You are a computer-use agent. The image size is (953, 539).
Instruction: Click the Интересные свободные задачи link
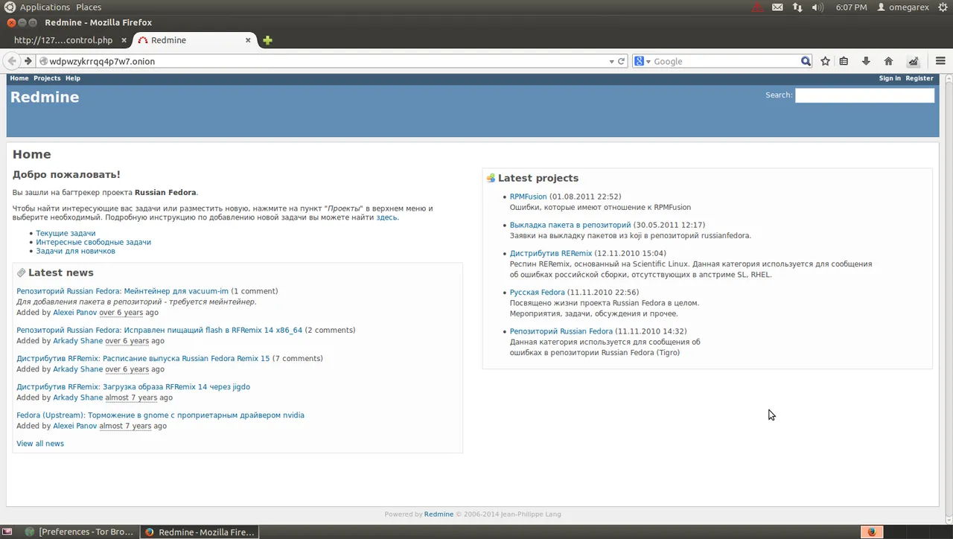pyautogui.click(x=93, y=242)
